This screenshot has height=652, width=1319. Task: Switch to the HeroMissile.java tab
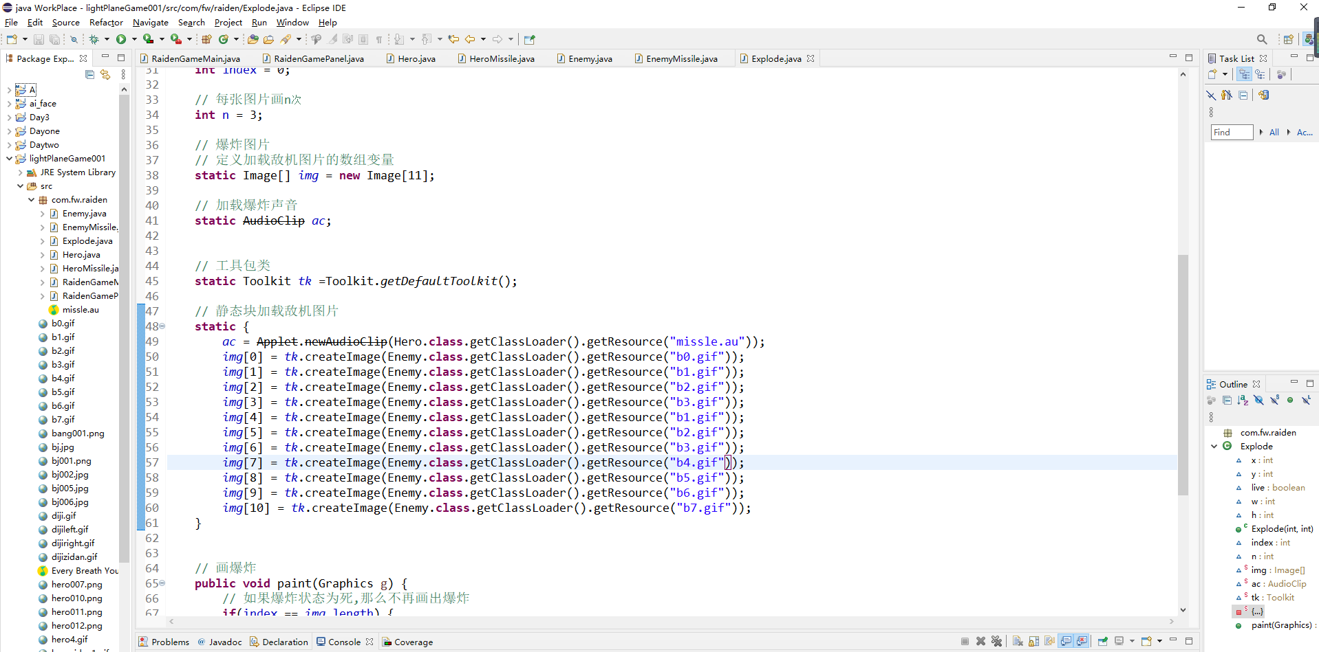pos(495,58)
